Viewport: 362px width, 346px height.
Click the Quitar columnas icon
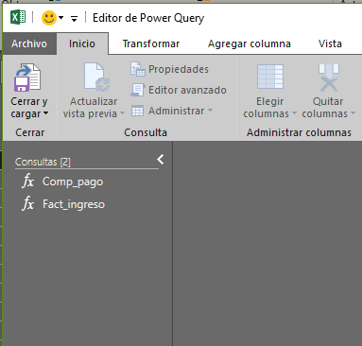pos(329,78)
